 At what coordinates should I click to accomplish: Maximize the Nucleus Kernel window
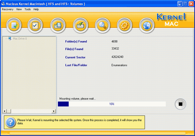pyautogui.click(x=186, y=4)
